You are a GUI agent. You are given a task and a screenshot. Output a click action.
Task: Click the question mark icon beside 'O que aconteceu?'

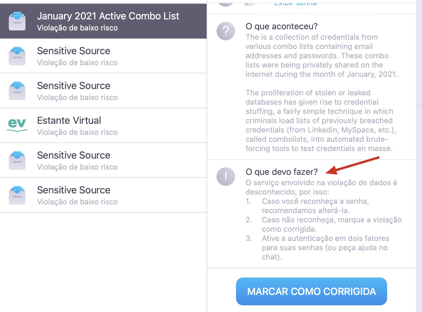[226, 31]
